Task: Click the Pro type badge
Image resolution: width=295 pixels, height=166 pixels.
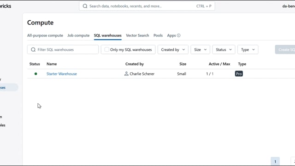Action: (x=239, y=74)
